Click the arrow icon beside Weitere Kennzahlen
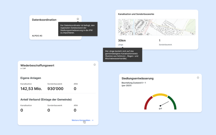 coord(93,120)
